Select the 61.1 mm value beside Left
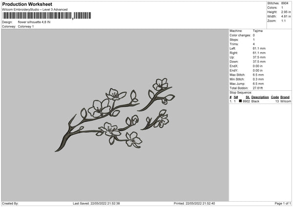Viewport: 293px width, 207px height. 259,48
